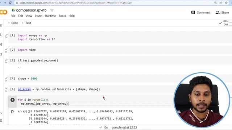This screenshot has height=130, width=232.
Task: Click execution count [1] of first cell
Action: 12,35
